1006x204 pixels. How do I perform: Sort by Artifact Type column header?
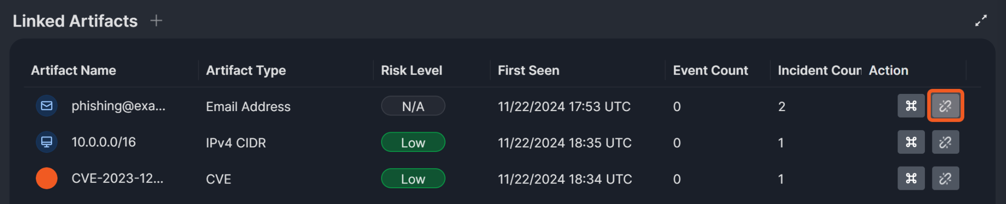[246, 70]
